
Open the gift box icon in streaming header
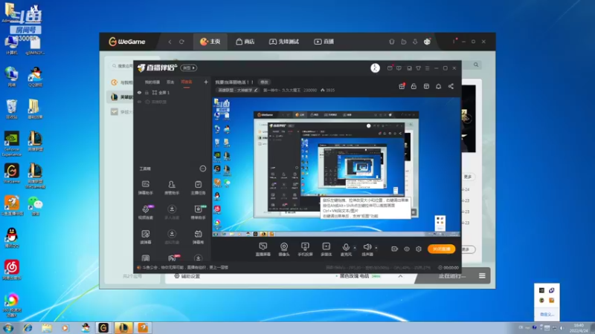[x=402, y=86]
